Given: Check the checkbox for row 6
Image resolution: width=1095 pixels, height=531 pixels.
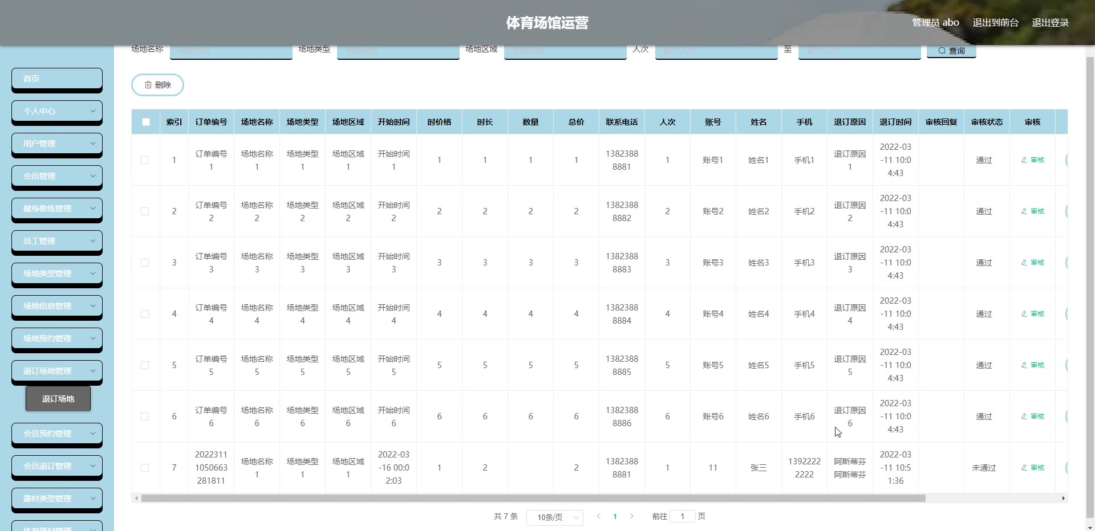Looking at the screenshot, I should 145,416.
